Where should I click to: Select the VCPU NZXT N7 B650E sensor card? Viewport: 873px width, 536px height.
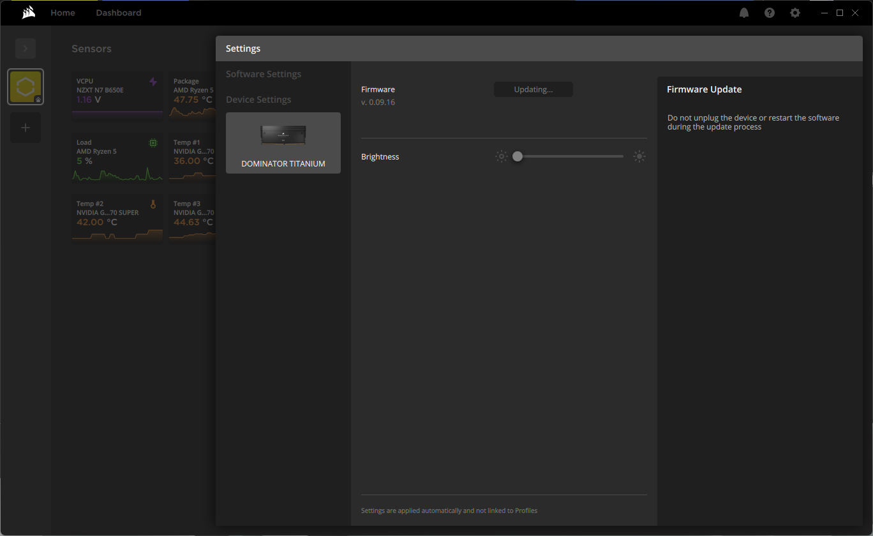click(117, 96)
